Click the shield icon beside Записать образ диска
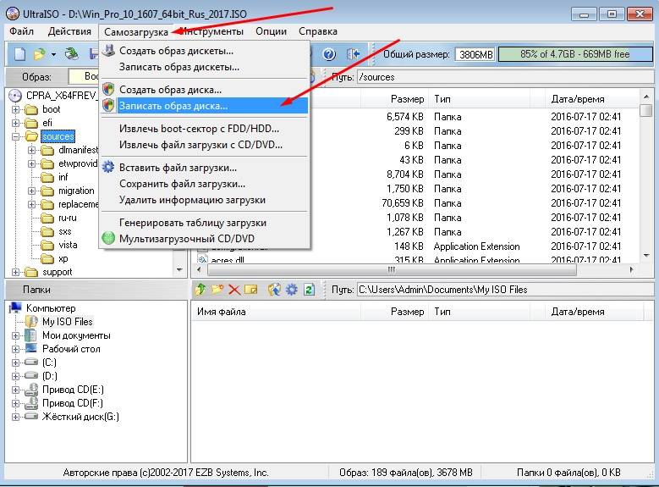Image resolution: width=659 pixels, height=487 pixels. (x=109, y=105)
